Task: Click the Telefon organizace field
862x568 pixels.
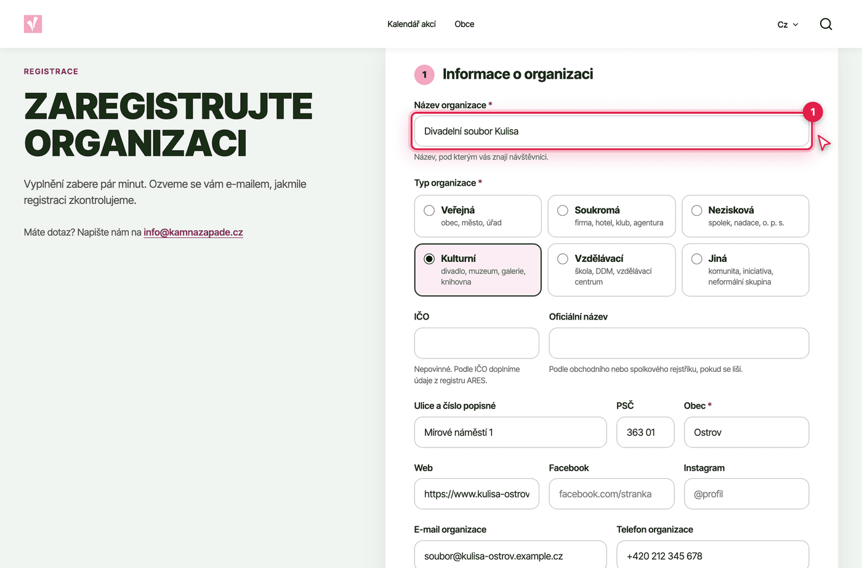Action: pyautogui.click(x=712, y=554)
